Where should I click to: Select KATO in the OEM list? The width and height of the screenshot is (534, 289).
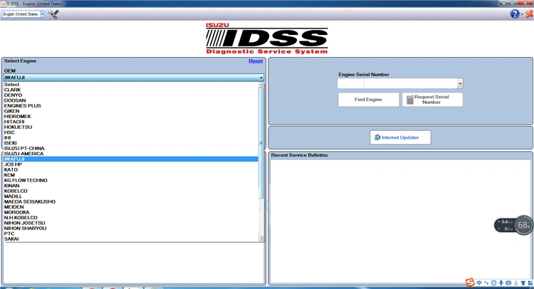pos(131,169)
